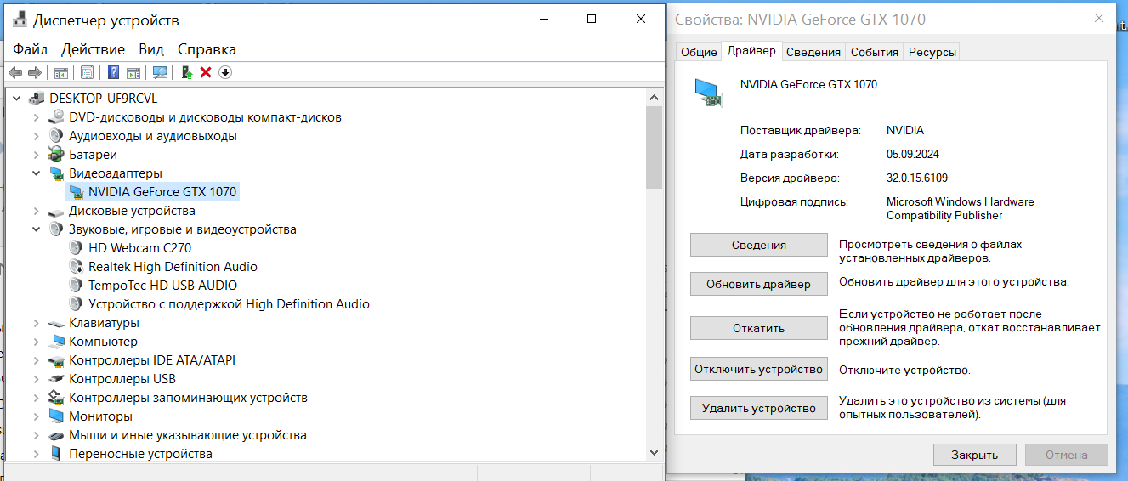Switch to the События tab
The image size is (1128, 481).
click(x=874, y=52)
